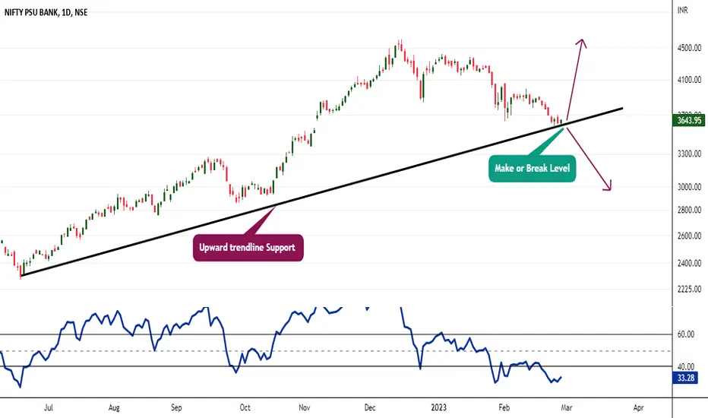The height and width of the screenshot is (418, 708).
Task: Click the Oct label on time axis
Action: pos(245,407)
